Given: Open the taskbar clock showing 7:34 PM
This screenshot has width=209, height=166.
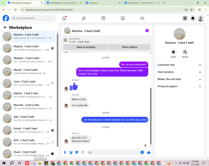Looking at the screenshot, I should click(x=195, y=163).
